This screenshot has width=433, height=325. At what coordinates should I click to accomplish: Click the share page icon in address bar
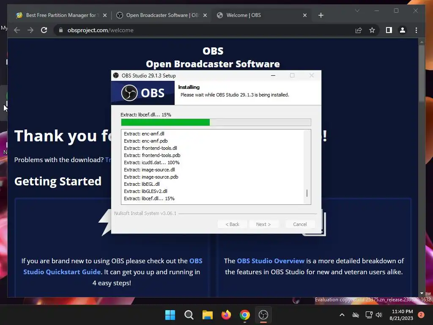point(359,30)
